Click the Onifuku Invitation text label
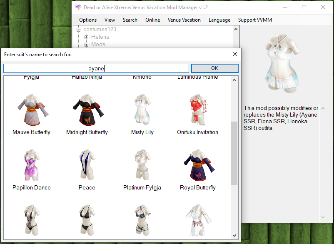This screenshot has height=244, width=334. tap(198, 132)
